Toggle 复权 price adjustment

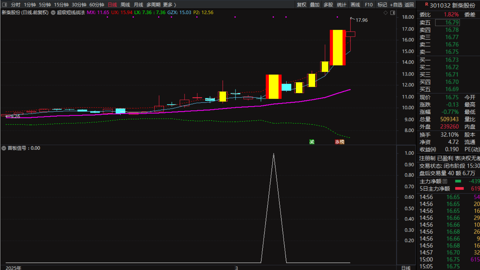301,5
